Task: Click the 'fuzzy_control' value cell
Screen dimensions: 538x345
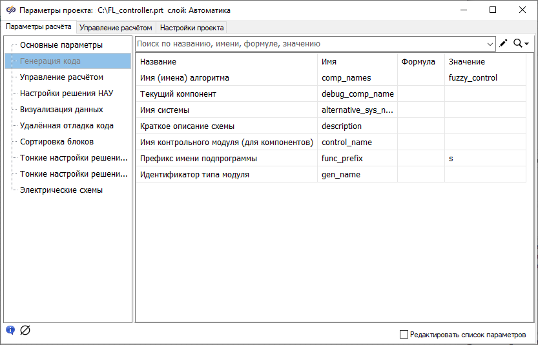Action: pyautogui.click(x=473, y=78)
